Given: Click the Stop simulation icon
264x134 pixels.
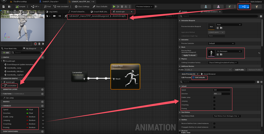Looking at the screenshot, I should coord(122,6).
